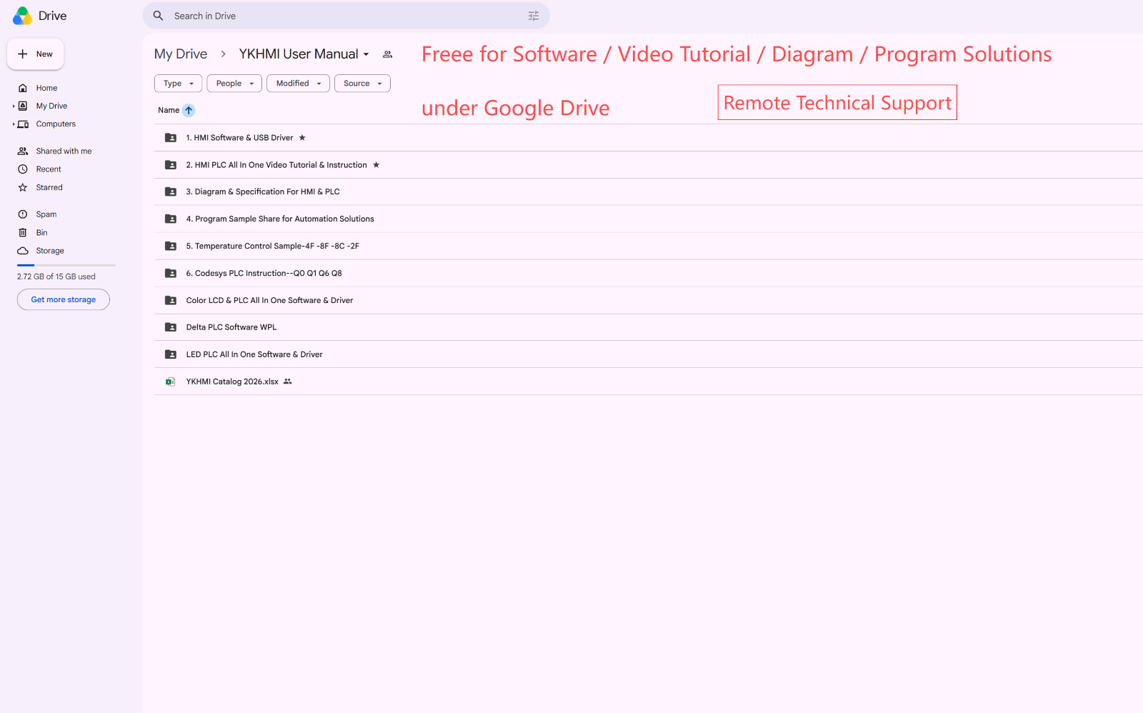This screenshot has width=1143, height=713.
Task: Click the shared-folder people icon beside YKHMI User Manual
Action: pos(388,54)
